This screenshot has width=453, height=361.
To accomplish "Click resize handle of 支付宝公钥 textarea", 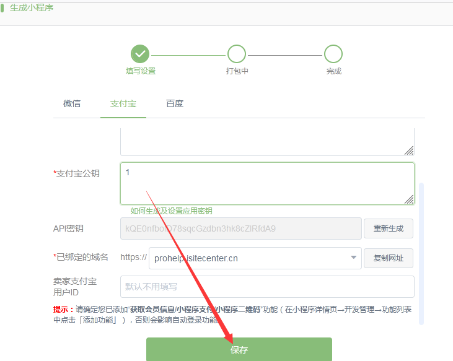I will (x=409, y=199).
